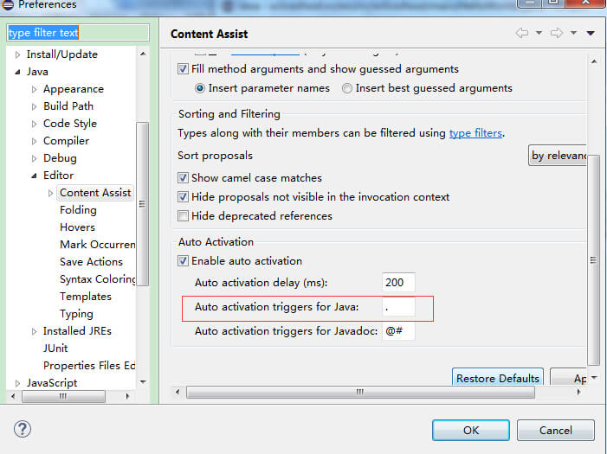Viewport: 607px width, 454px height.
Task: Open the view menu triangle icon
Action: [x=591, y=34]
